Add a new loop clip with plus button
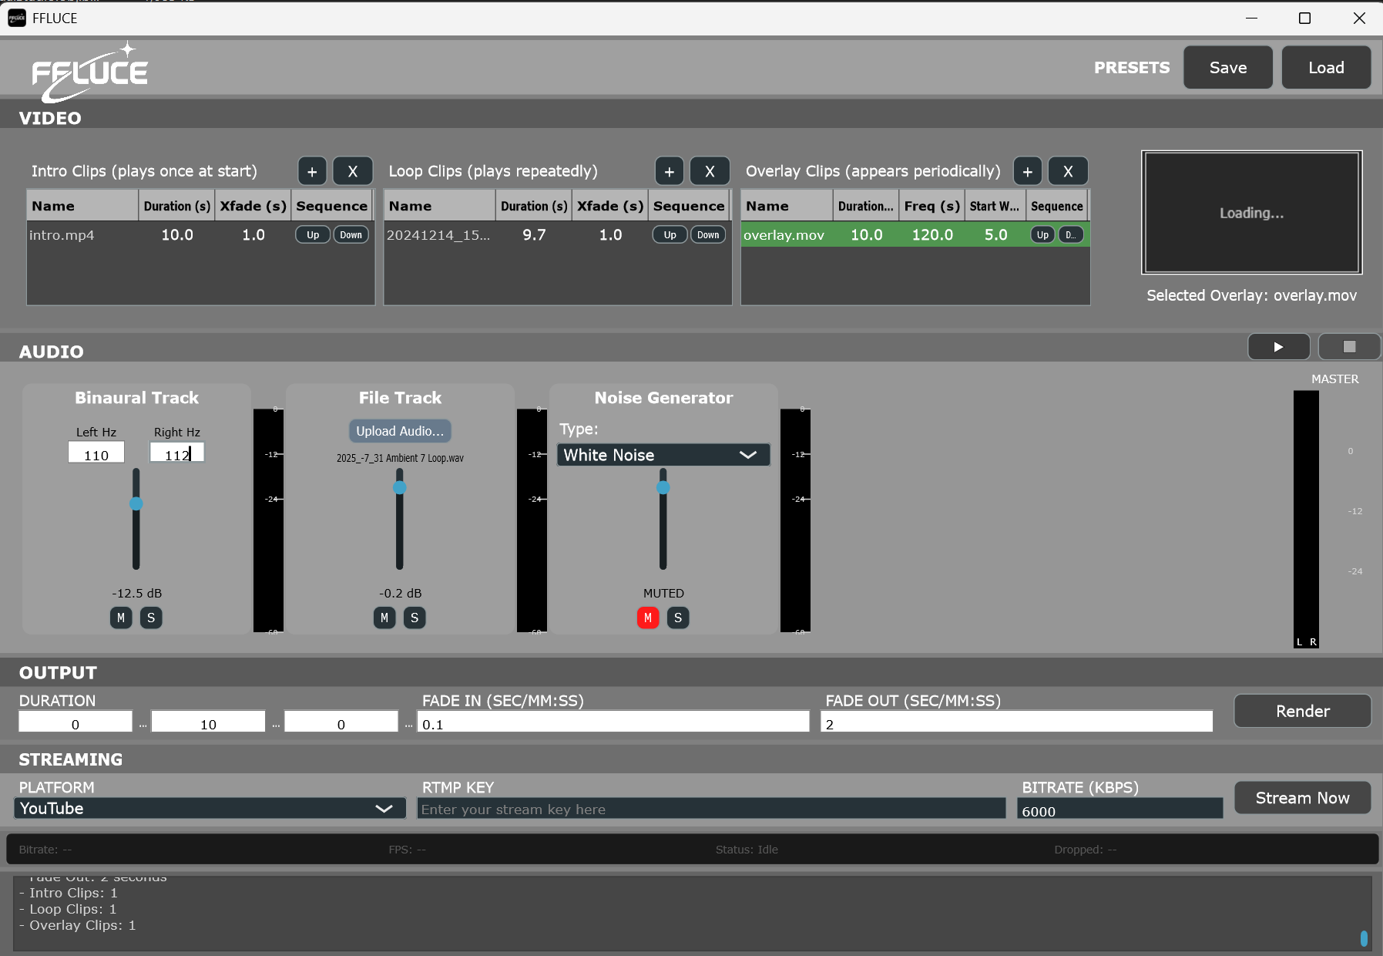 click(x=670, y=171)
